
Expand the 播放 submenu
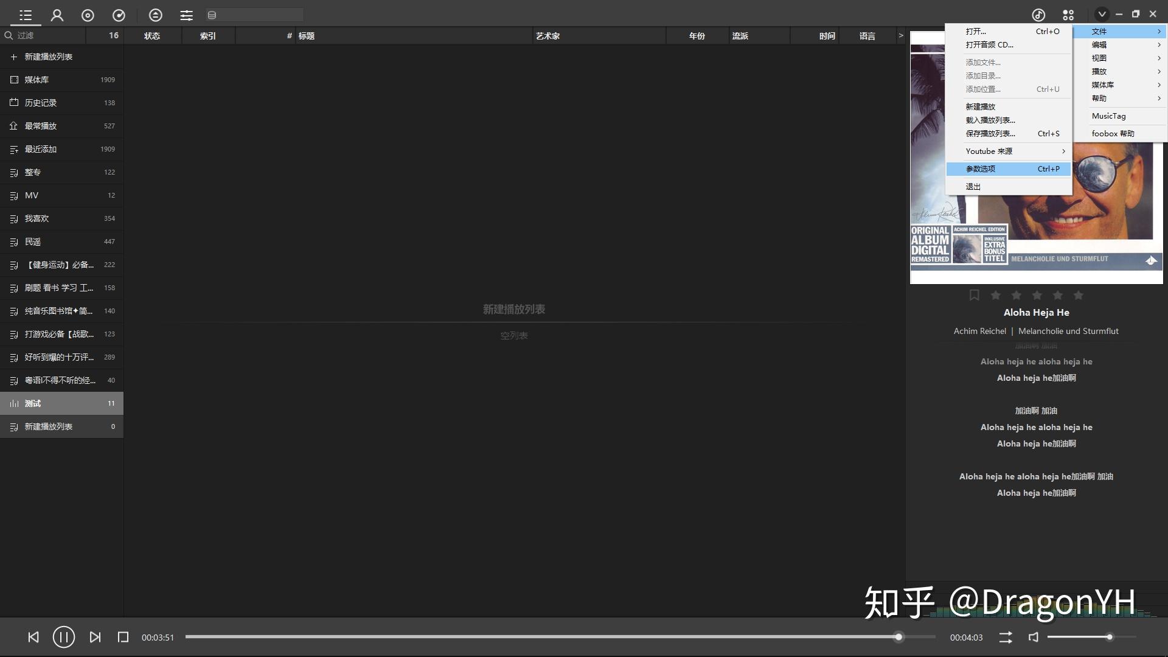click(x=1099, y=71)
